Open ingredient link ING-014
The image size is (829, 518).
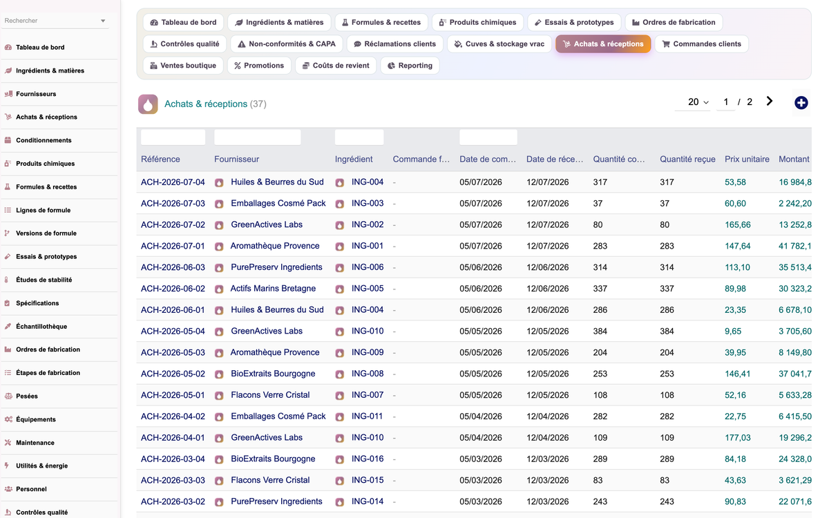click(x=368, y=501)
